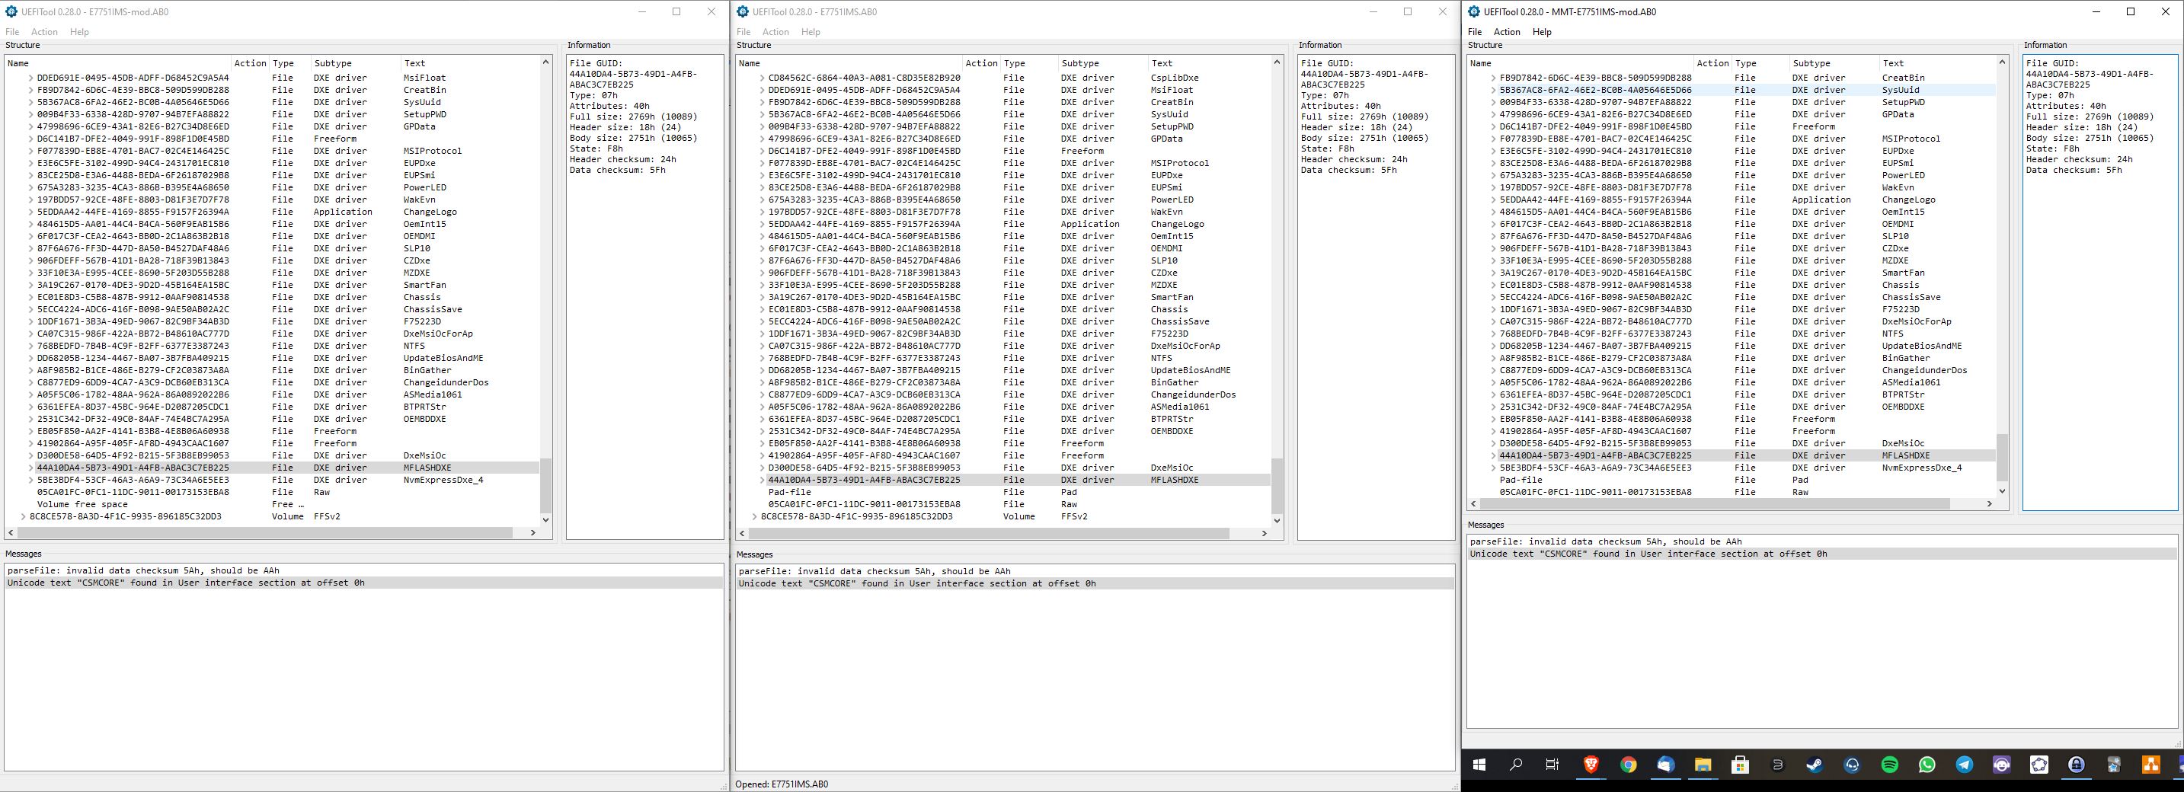Open Help menu in middle UEFITool window
The image size is (2184, 792).
click(x=811, y=32)
